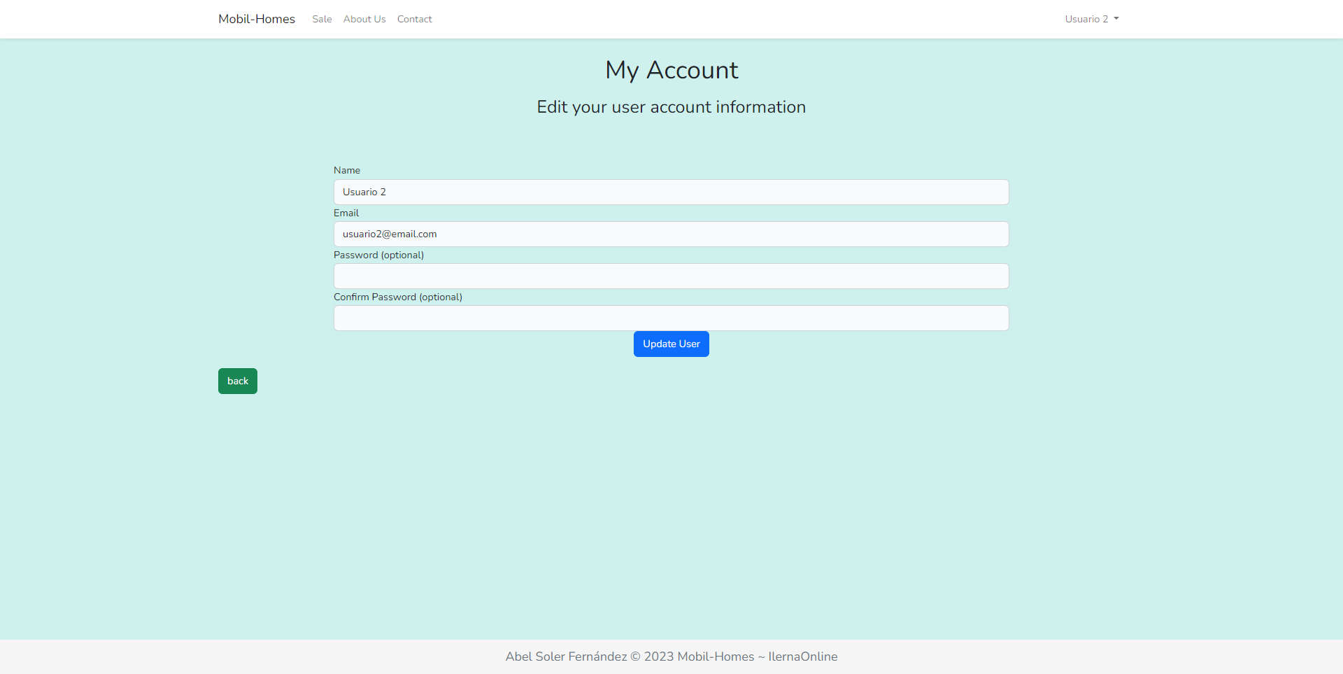Click the Password (optional) label text

coord(378,255)
